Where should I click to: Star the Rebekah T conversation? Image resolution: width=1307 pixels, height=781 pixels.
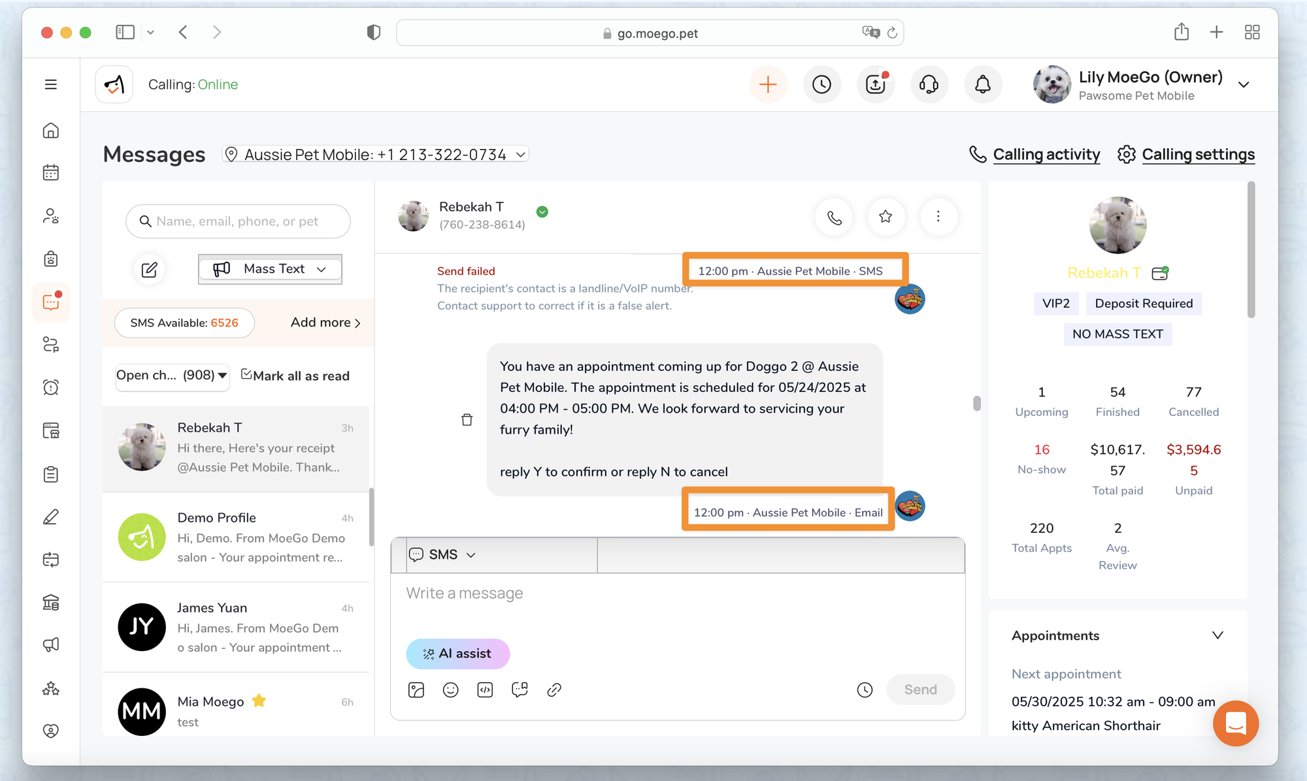click(885, 217)
